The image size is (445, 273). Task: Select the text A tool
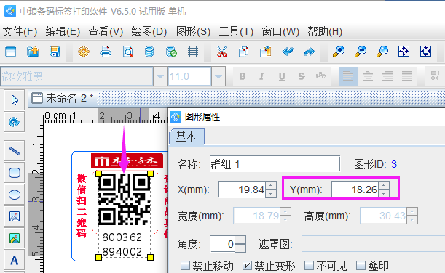[x=14, y=260]
